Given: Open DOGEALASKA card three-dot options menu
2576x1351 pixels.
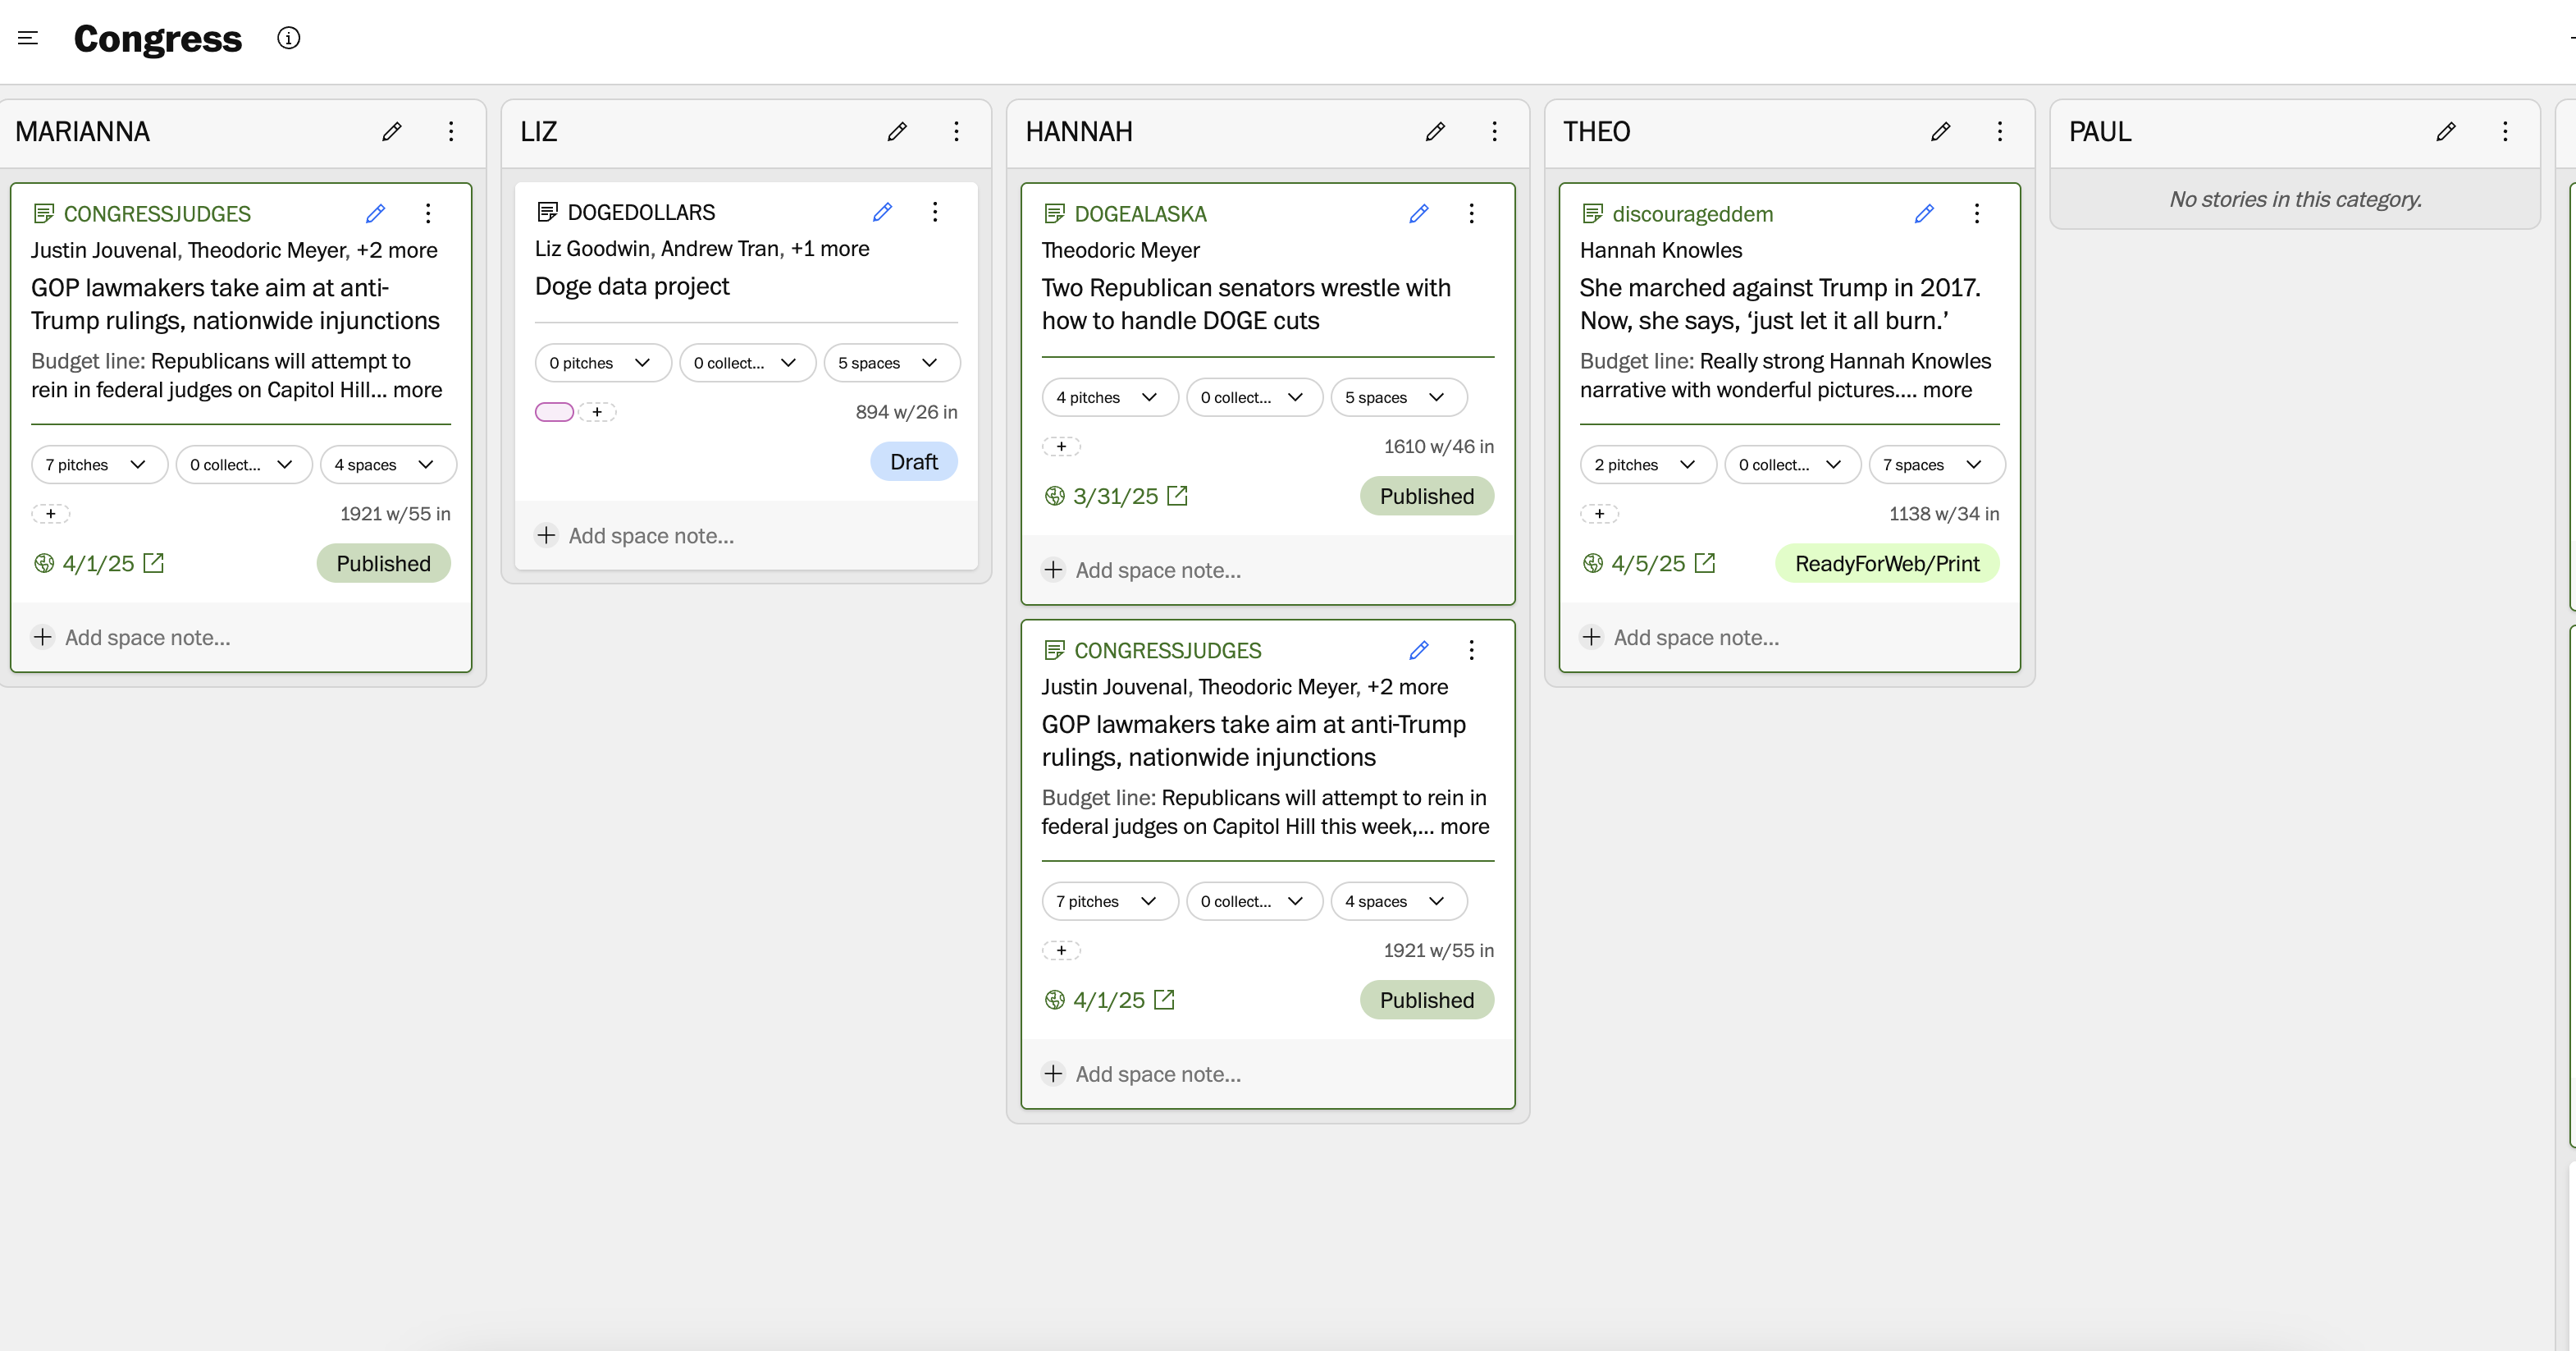Looking at the screenshot, I should 1471,213.
